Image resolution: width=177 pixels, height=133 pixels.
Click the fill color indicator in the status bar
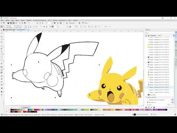click(x=135, y=115)
